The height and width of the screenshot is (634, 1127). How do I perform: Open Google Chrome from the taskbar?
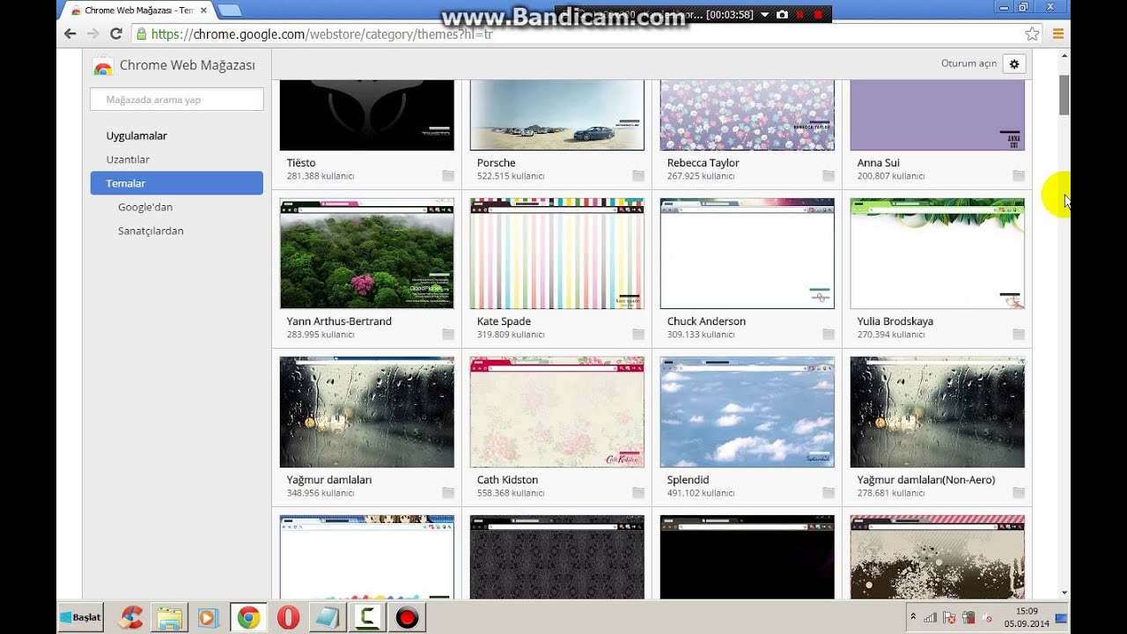point(248,618)
